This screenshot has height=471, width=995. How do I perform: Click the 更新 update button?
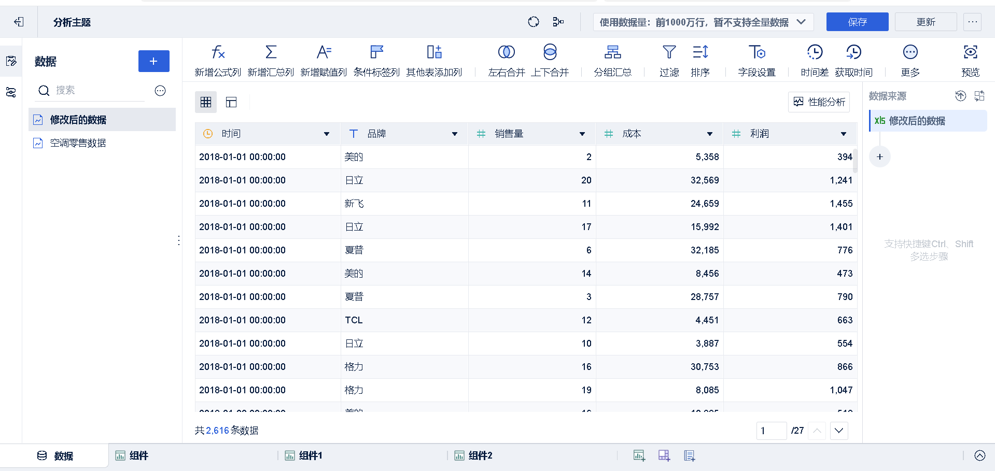(x=926, y=22)
